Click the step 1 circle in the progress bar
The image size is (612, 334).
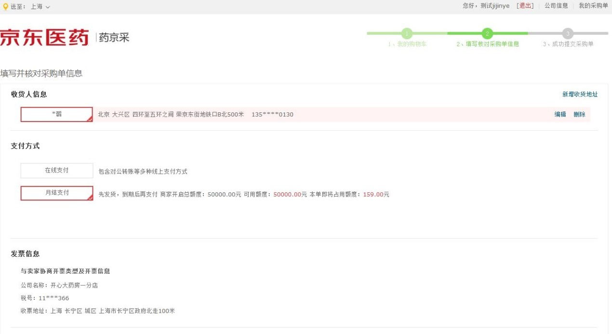pos(407,33)
